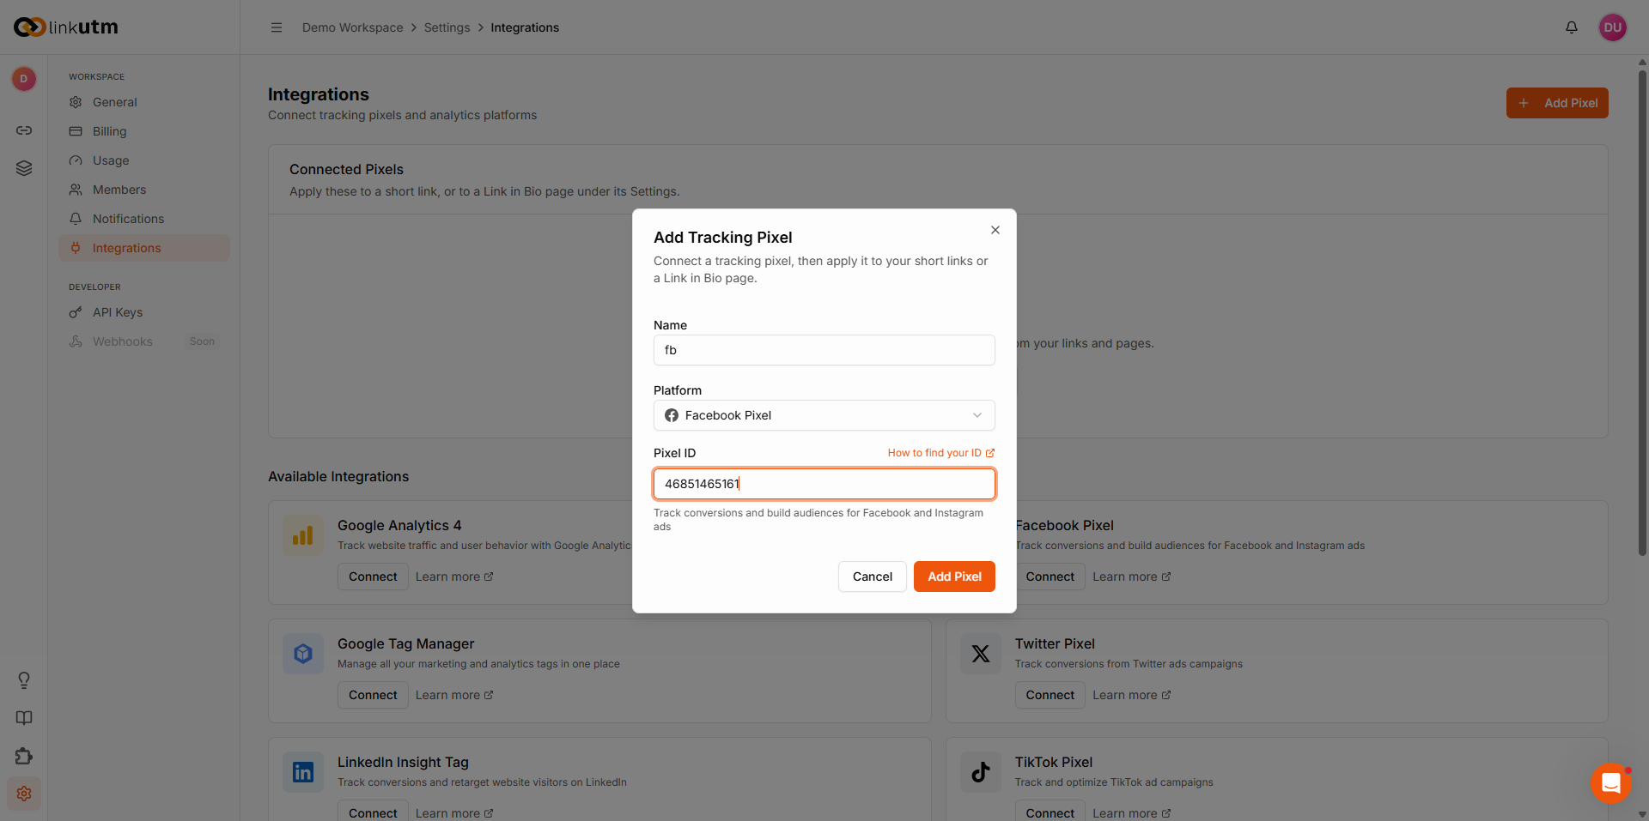
Task: Open the links icon in left rail
Action: pos(24,130)
